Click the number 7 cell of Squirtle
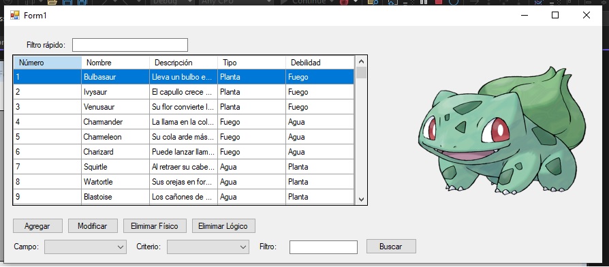Screen dimensions: 609x267 tap(48, 167)
